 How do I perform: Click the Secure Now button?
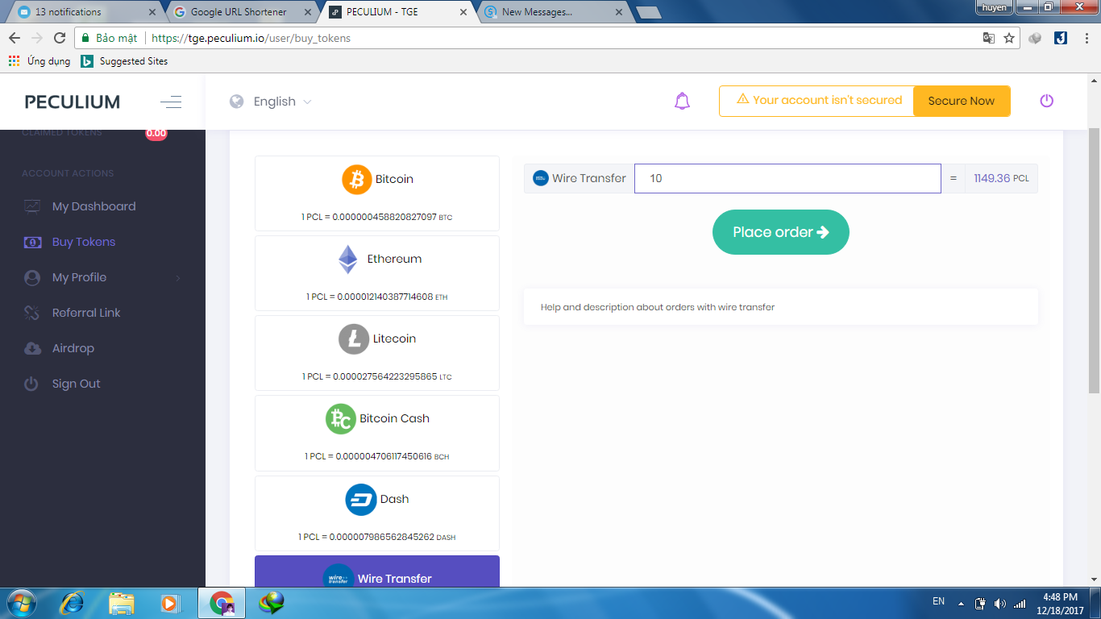pyautogui.click(x=962, y=101)
